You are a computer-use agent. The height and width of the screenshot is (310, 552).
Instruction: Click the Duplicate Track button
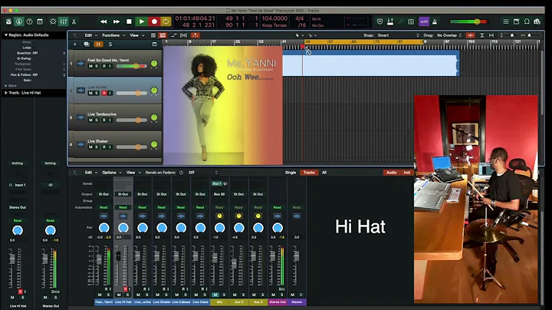pyautogui.click(x=87, y=44)
